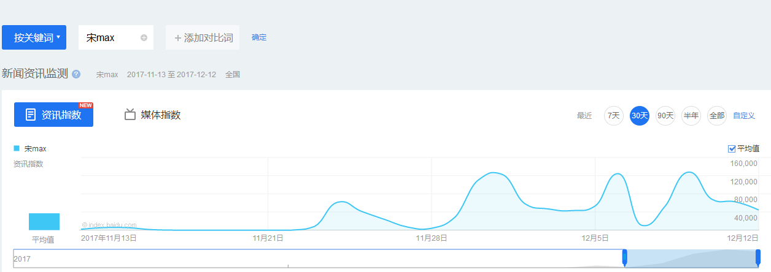Click the blue 宋max legend square
The height and width of the screenshot is (272, 771).
click(17, 148)
